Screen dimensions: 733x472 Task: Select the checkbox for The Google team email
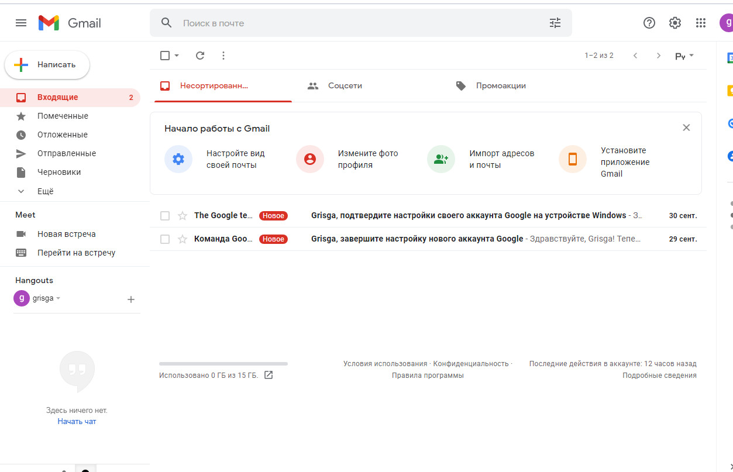(165, 216)
